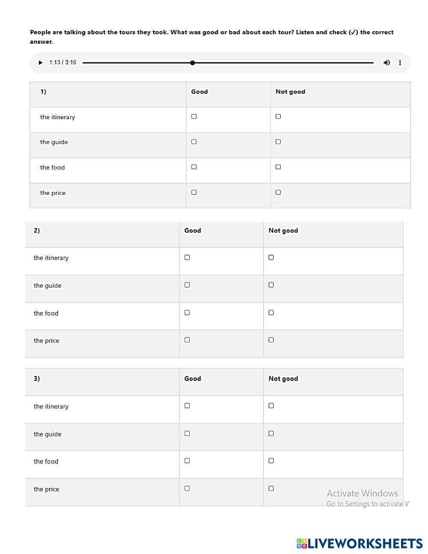Click the audio progress slider handle
The height and width of the screenshot is (554, 428).
[x=193, y=63]
